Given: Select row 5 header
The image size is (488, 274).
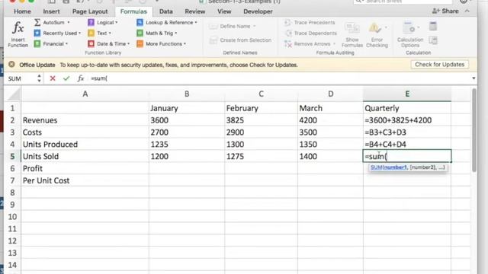Looking at the screenshot, I should pos(12,156).
